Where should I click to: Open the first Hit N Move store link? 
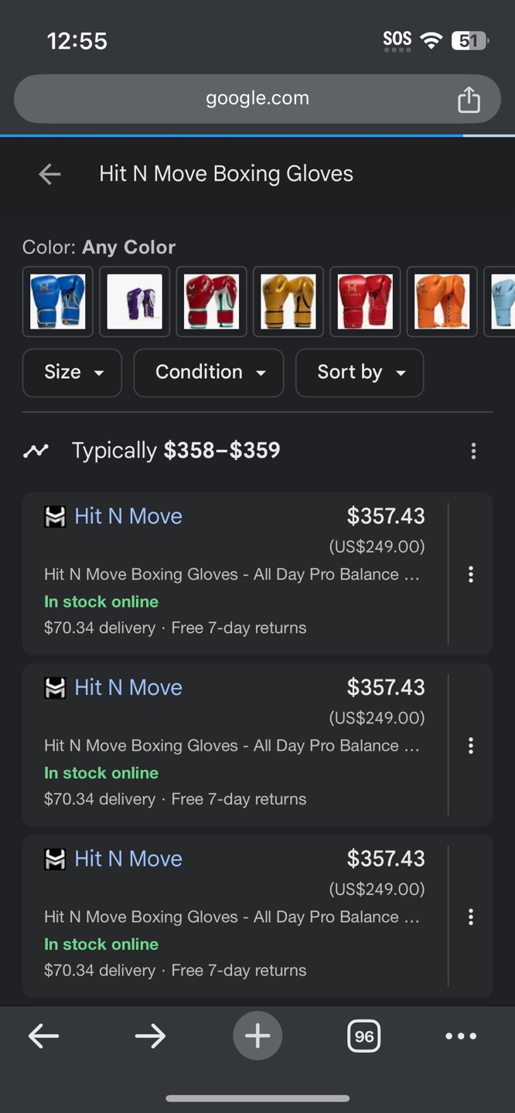pos(128,516)
